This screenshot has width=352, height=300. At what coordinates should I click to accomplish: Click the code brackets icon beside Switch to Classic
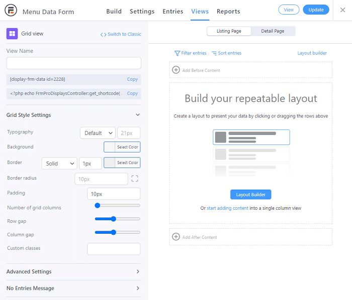[x=103, y=35]
